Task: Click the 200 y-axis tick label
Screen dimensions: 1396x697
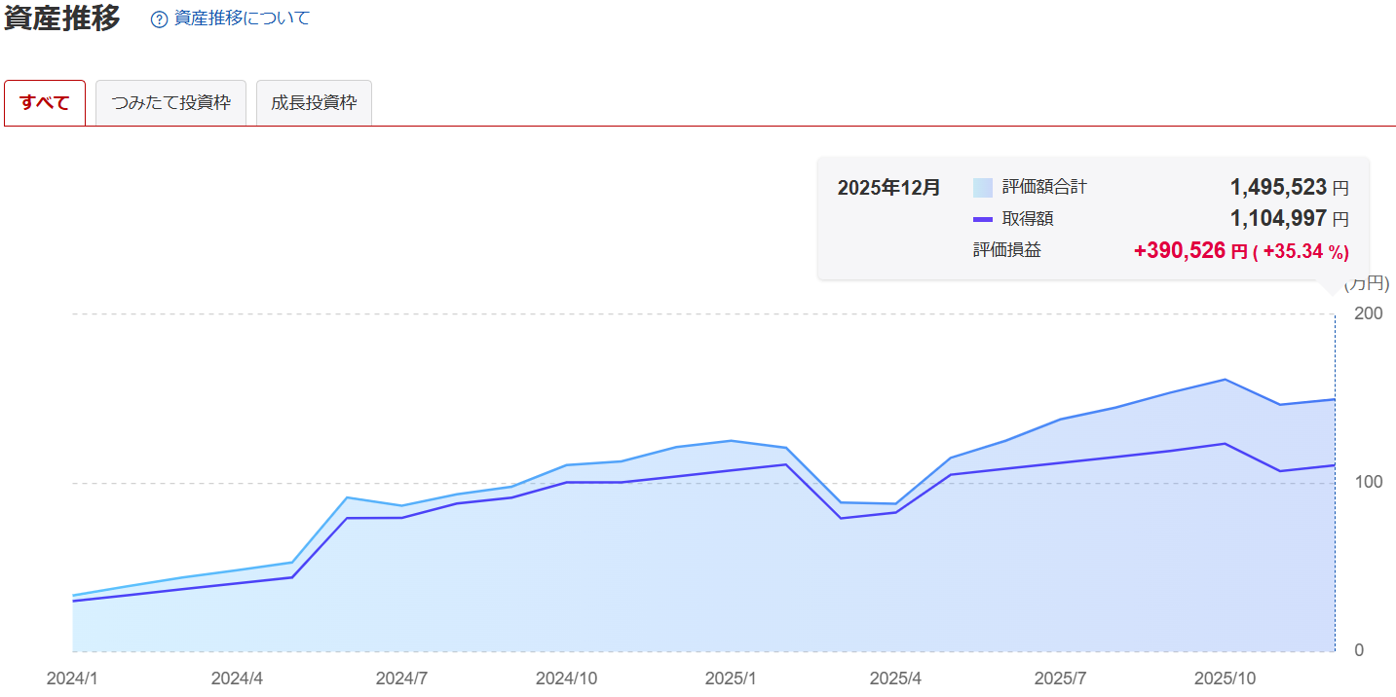Action: tap(1368, 313)
